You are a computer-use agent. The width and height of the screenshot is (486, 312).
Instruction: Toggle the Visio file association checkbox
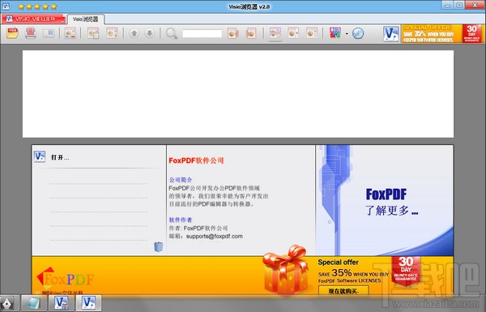(x=38, y=293)
